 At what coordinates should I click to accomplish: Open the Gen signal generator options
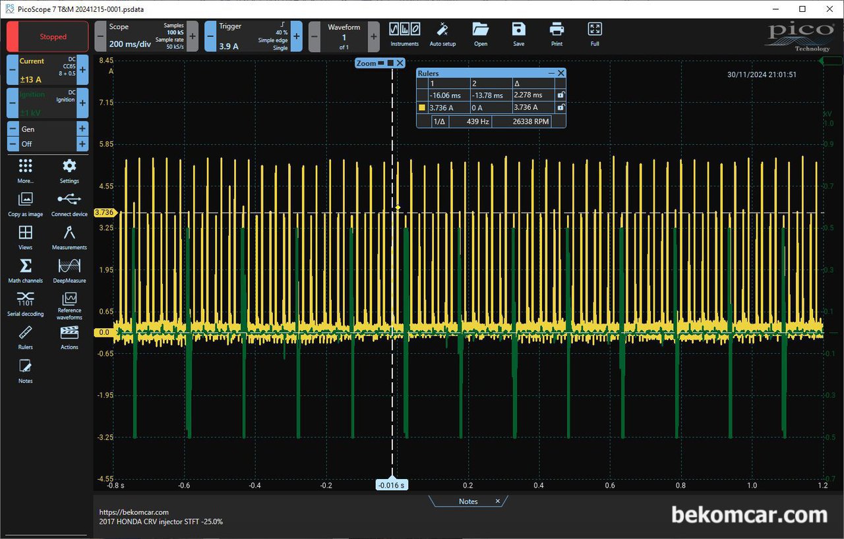click(48, 129)
